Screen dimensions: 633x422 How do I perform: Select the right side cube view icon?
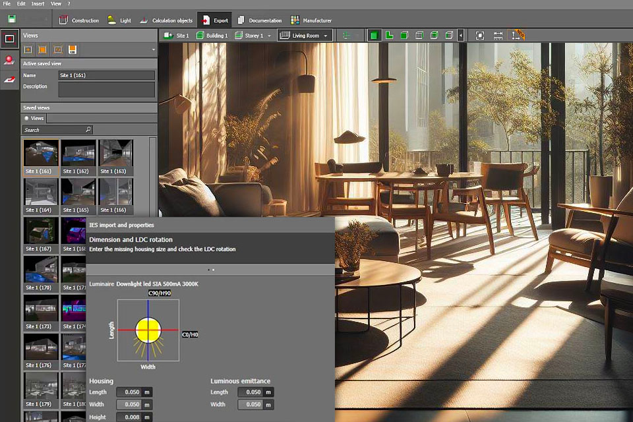click(449, 36)
